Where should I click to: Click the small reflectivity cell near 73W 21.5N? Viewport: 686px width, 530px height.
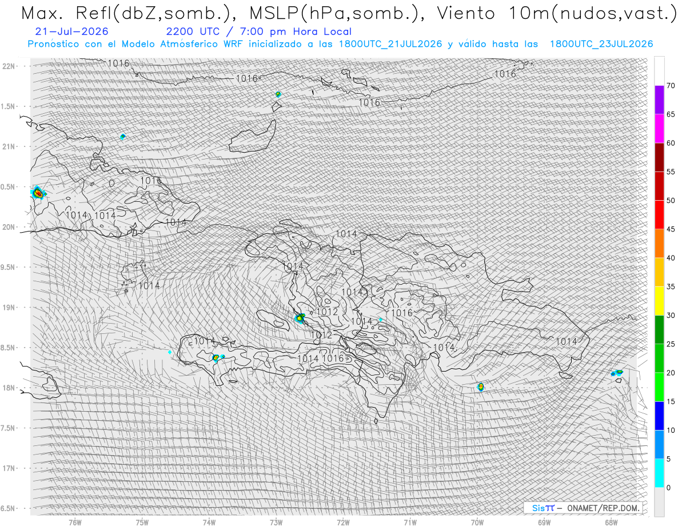[x=278, y=94]
